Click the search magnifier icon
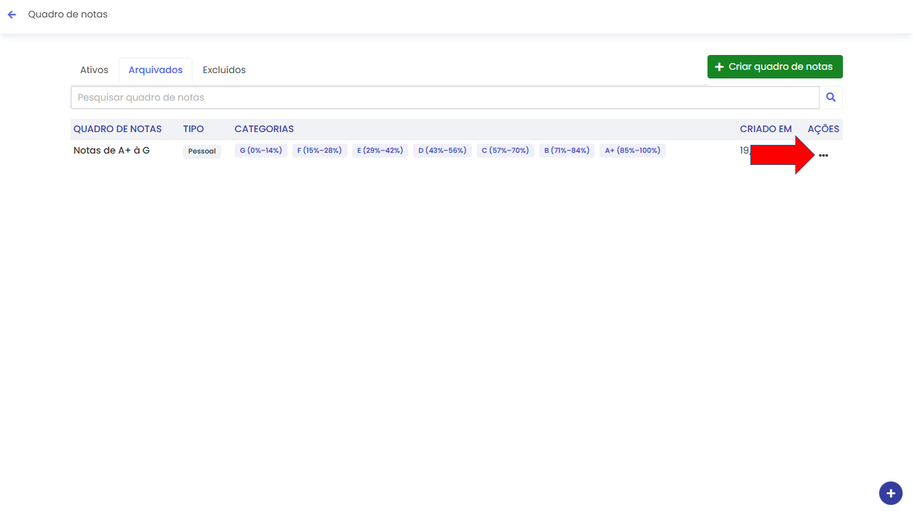Viewport: 916px width, 515px height. click(831, 97)
